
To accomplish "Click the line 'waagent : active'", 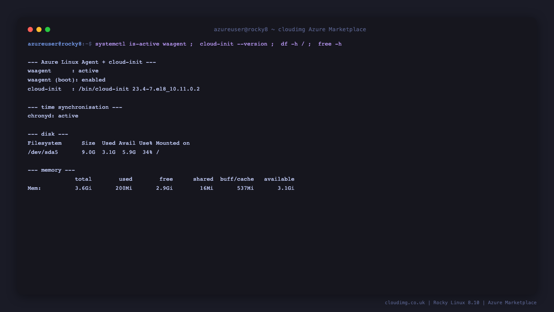I will point(63,71).
